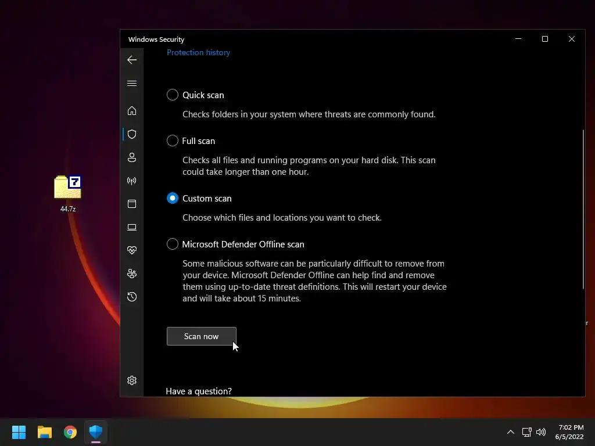Image resolution: width=595 pixels, height=446 pixels.
Task: Open Family options icon
Action: [132, 274]
